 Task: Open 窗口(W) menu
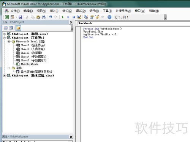click(x=140, y=11)
